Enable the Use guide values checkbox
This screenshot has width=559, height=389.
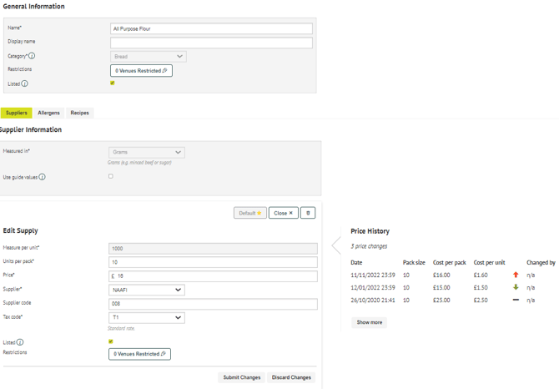pos(111,176)
